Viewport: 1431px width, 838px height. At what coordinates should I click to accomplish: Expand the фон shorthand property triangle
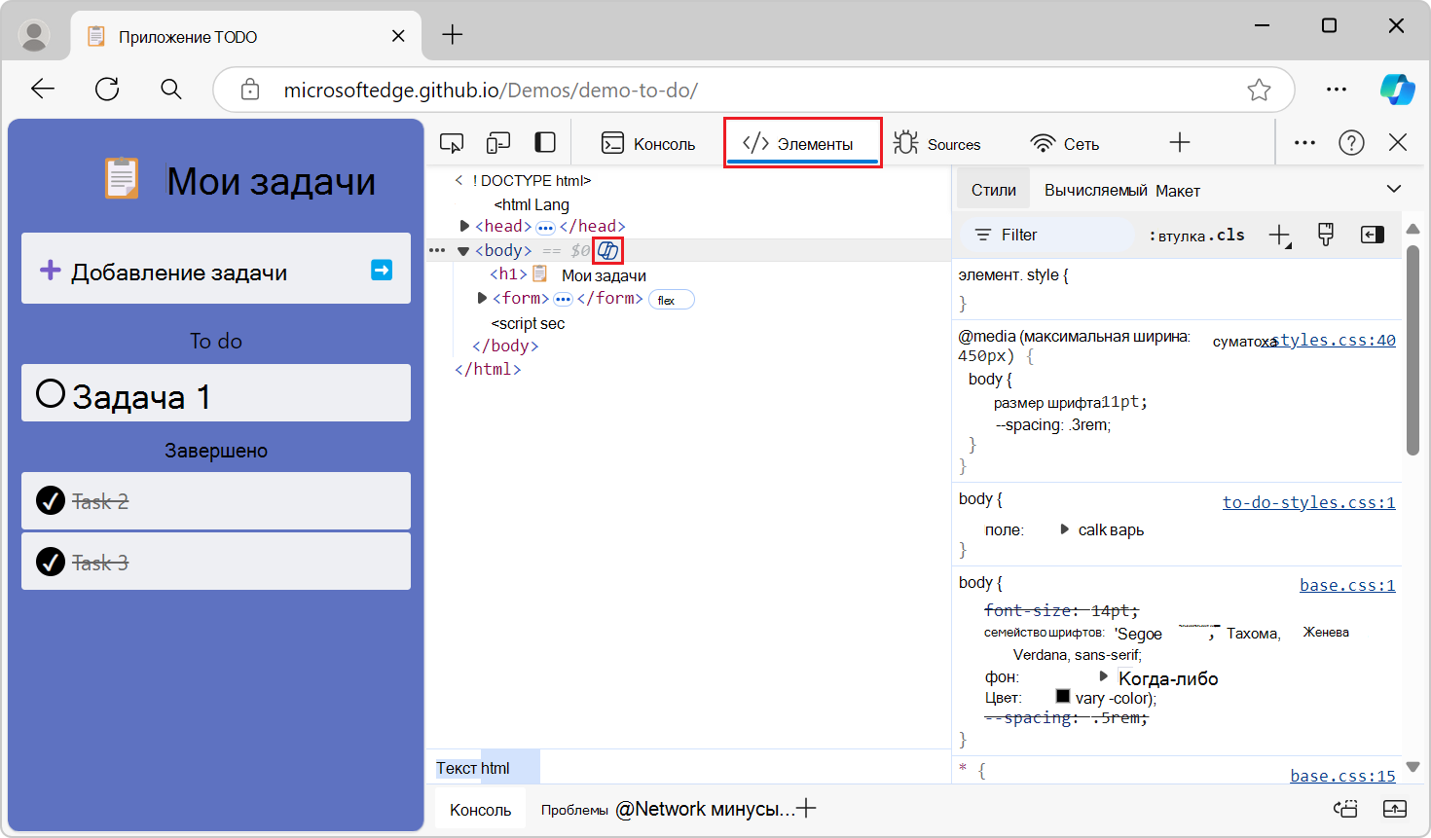pyautogui.click(x=1104, y=675)
